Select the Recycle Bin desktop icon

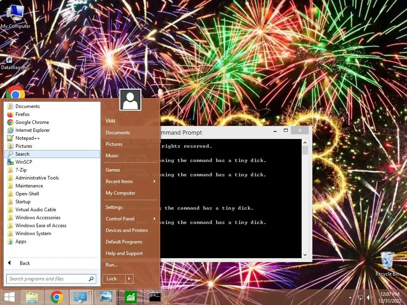click(387, 264)
